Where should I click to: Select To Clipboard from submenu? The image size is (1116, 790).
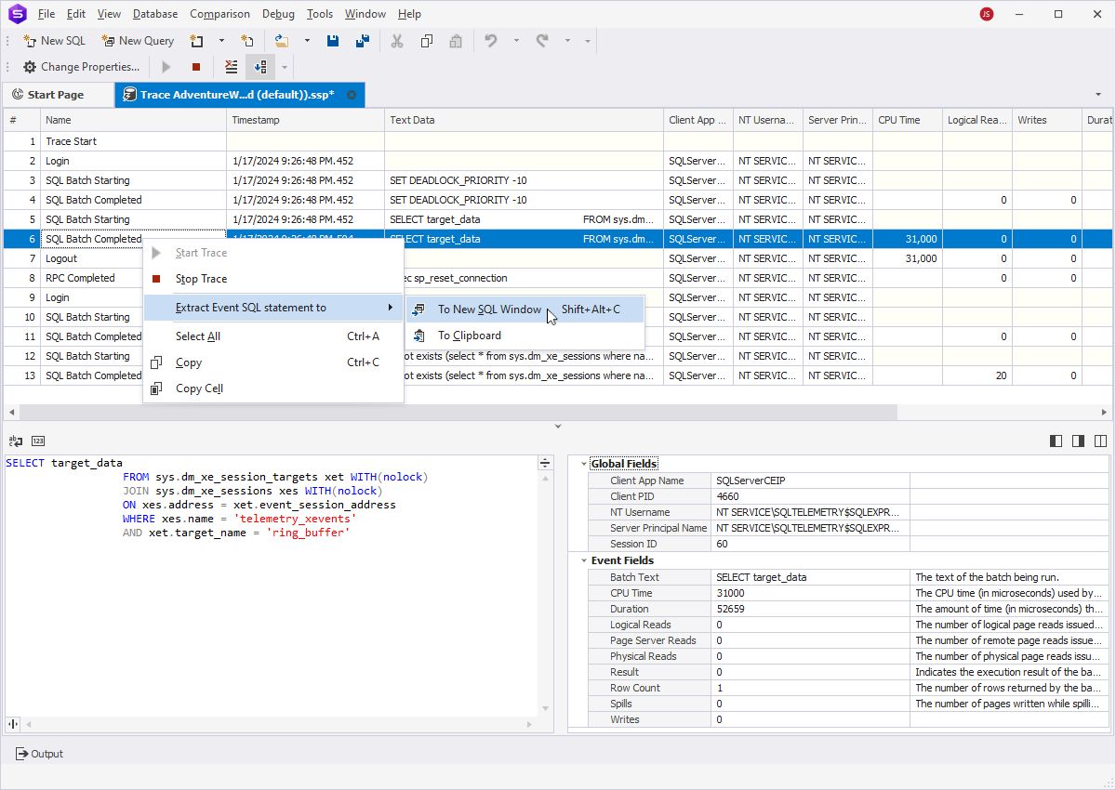[469, 336]
